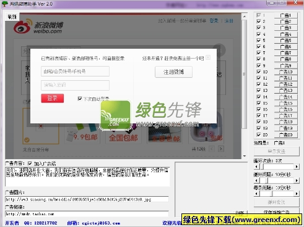
Task: Open the 登录 link at page top
Action: (214, 20)
